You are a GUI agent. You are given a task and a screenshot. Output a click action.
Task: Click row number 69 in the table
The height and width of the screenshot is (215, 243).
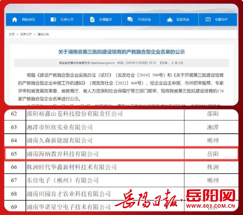(14, 207)
